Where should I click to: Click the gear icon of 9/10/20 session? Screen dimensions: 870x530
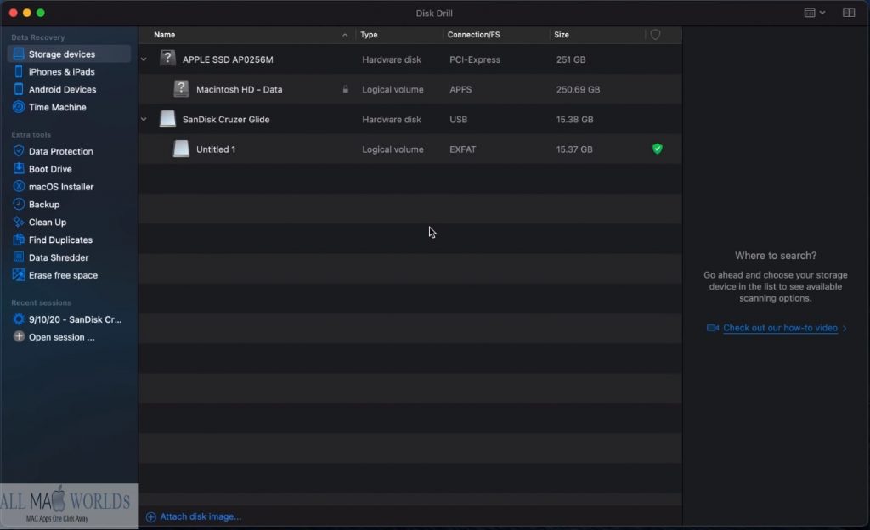pos(19,319)
